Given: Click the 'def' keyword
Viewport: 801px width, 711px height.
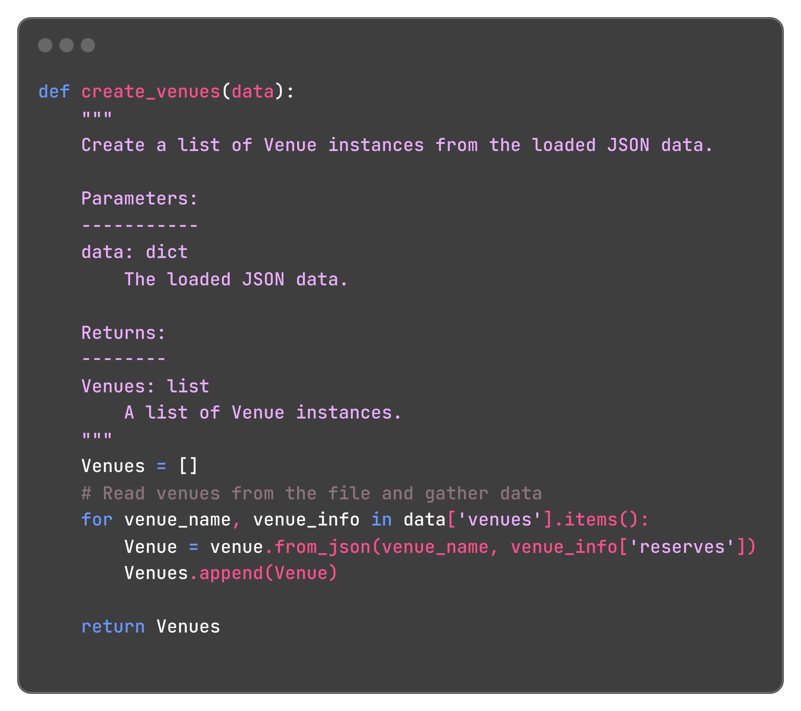Looking at the screenshot, I should [x=54, y=92].
